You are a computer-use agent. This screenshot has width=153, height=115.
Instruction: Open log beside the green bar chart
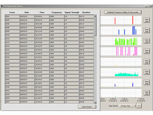pos(147,41)
